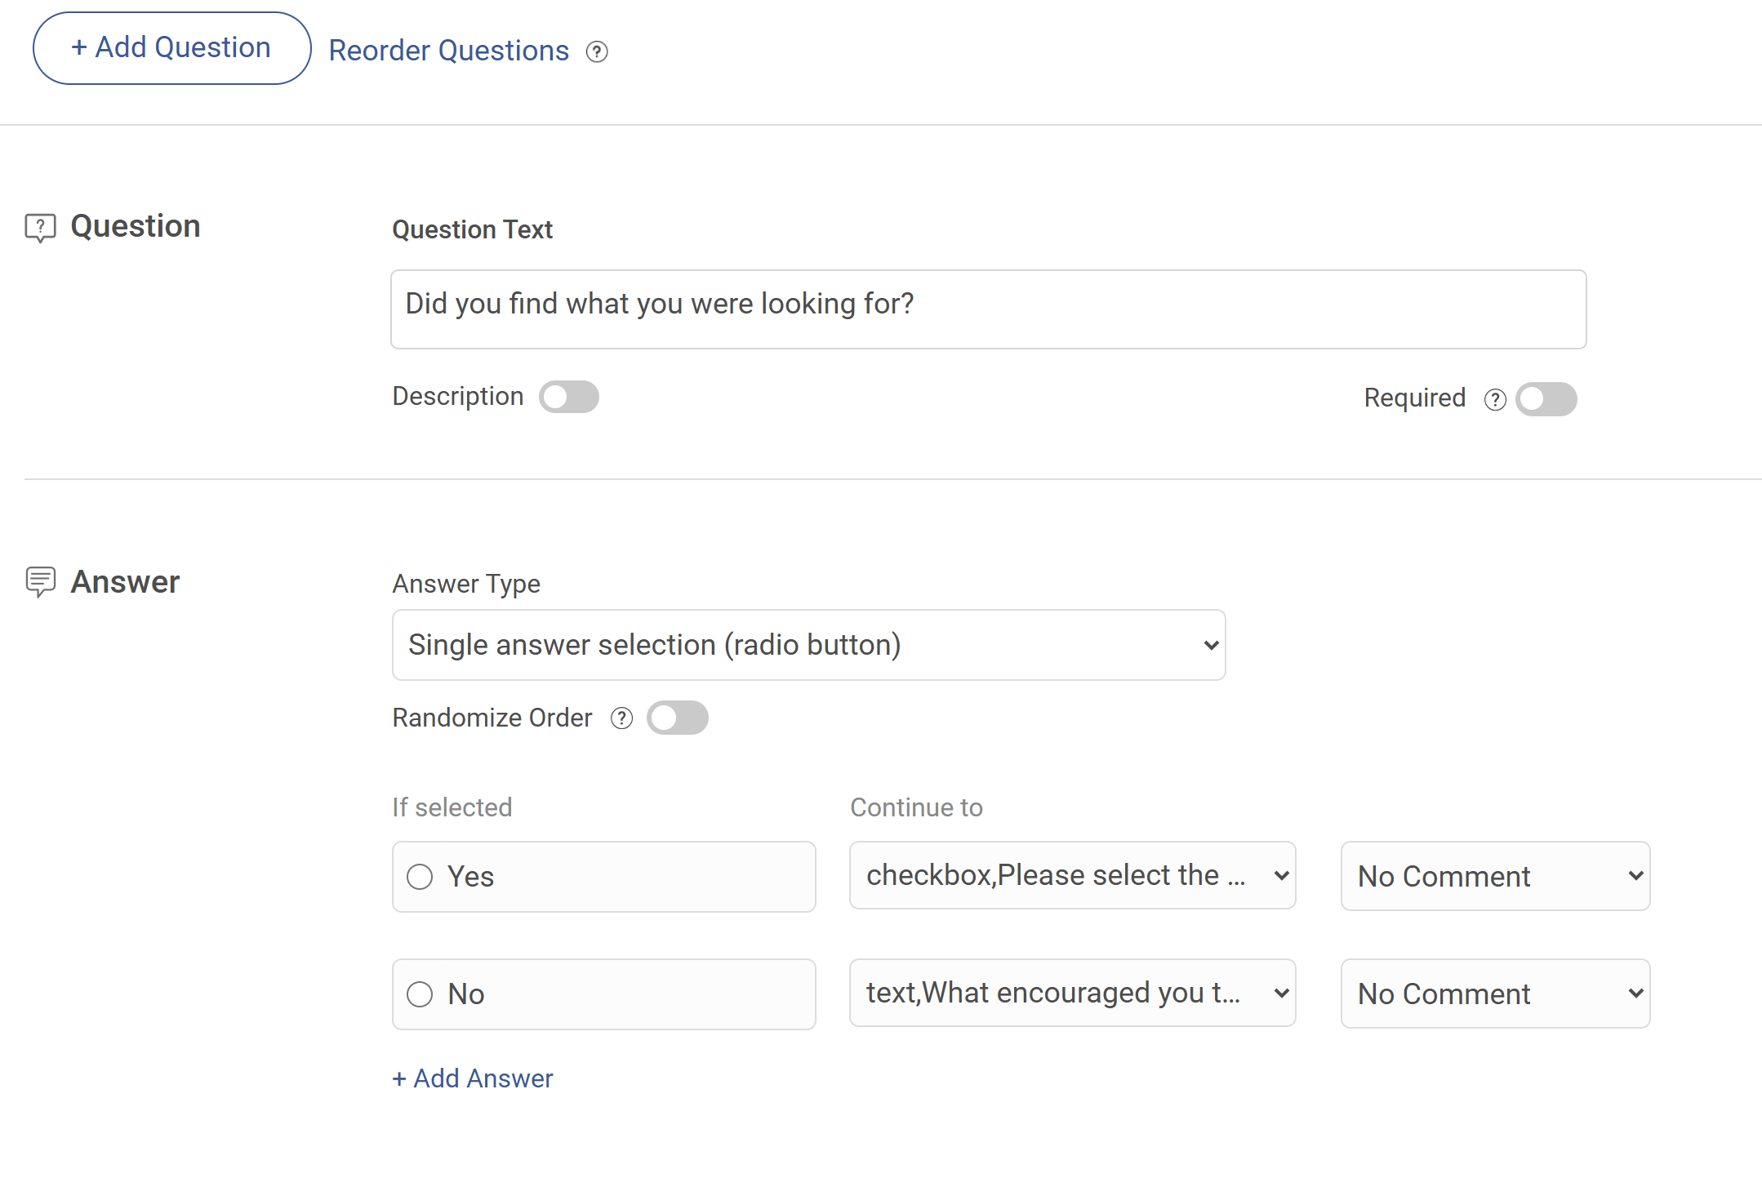The image size is (1762, 1196).
Task: Turn on the Randomize Order switch
Action: 678,718
